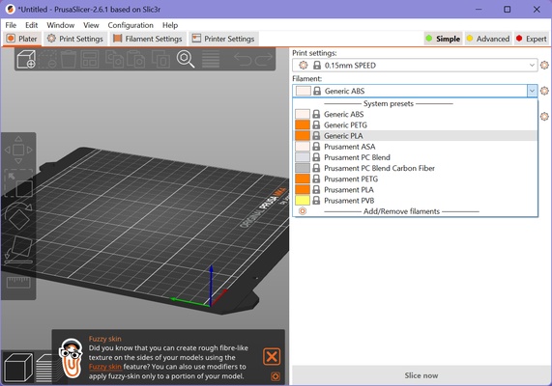Select the Measure ruler tool
552x386 pixels.
coord(18,283)
